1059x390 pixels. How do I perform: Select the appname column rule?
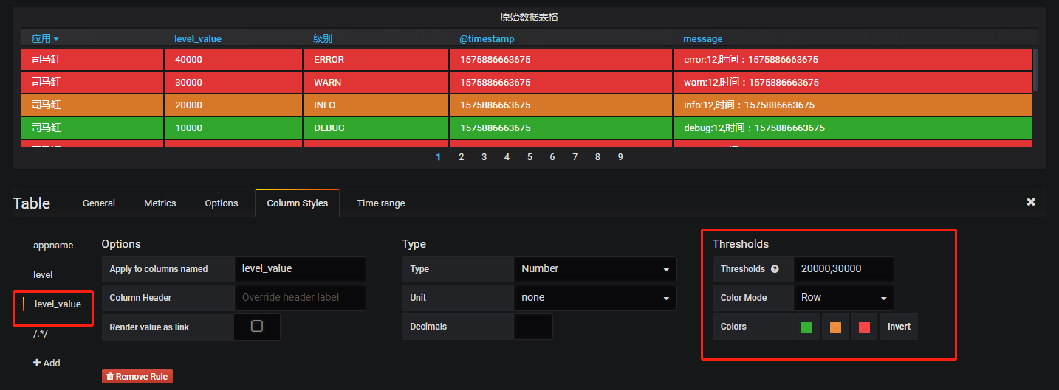coord(53,246)
